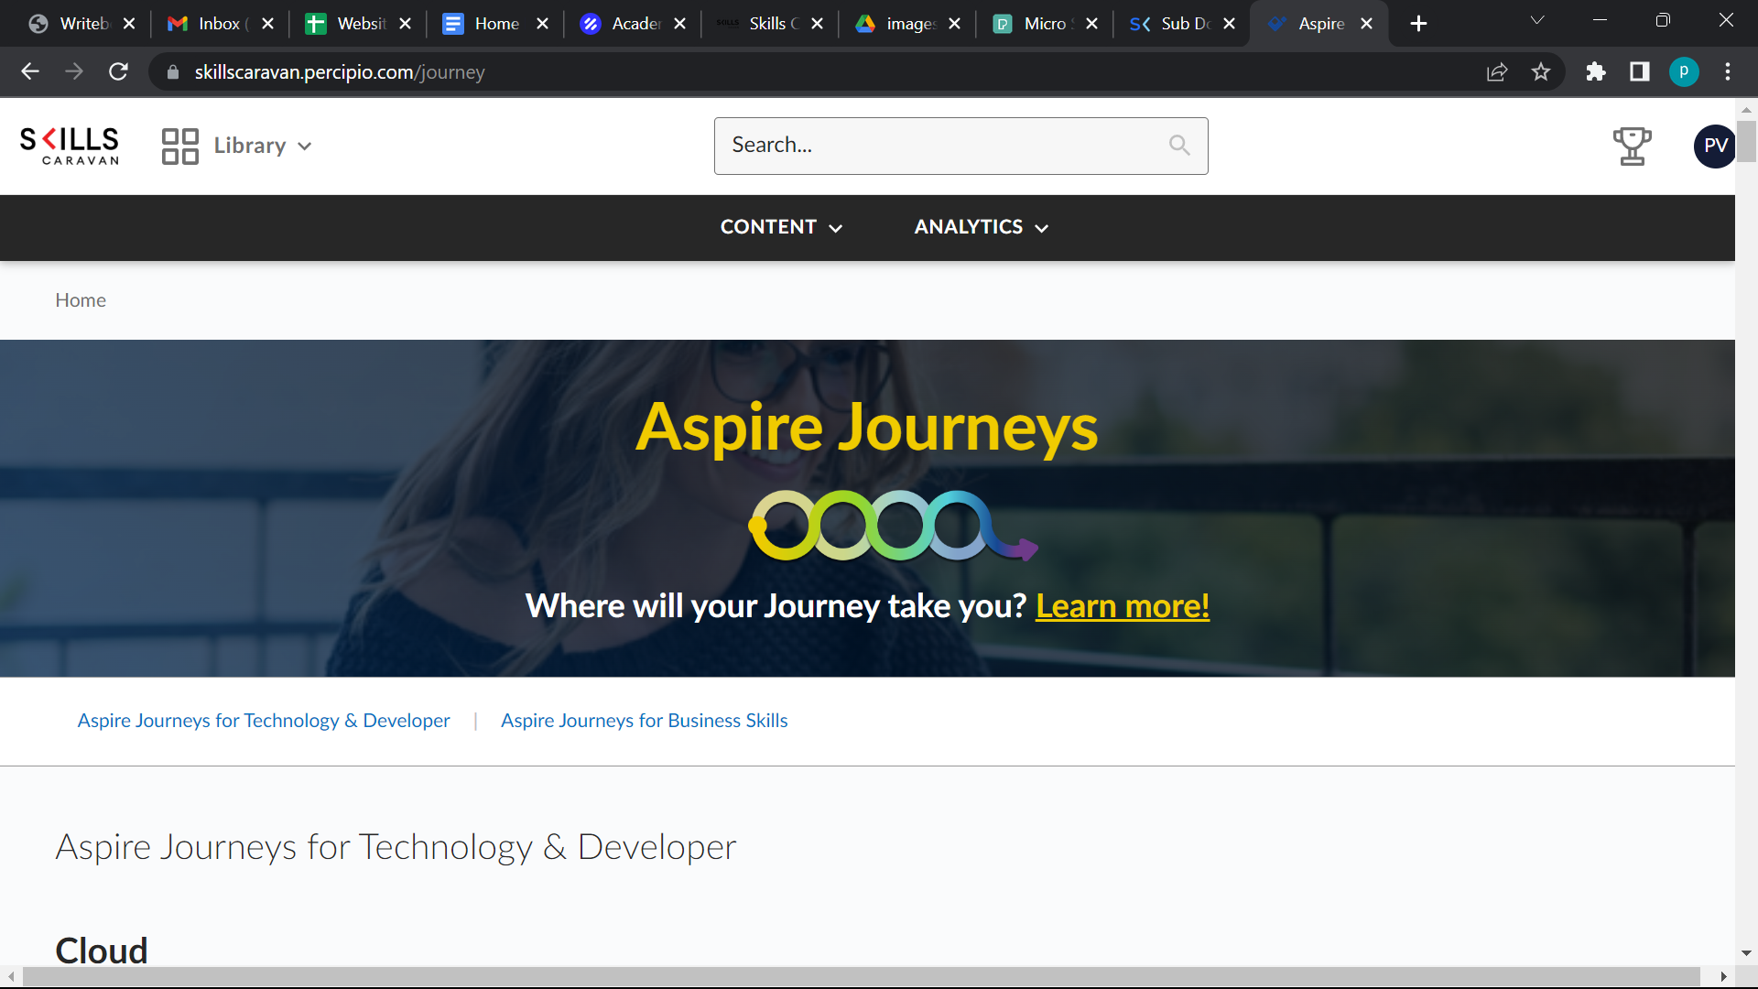Bookmark the page with the star icon

[x=1542, y=71]
